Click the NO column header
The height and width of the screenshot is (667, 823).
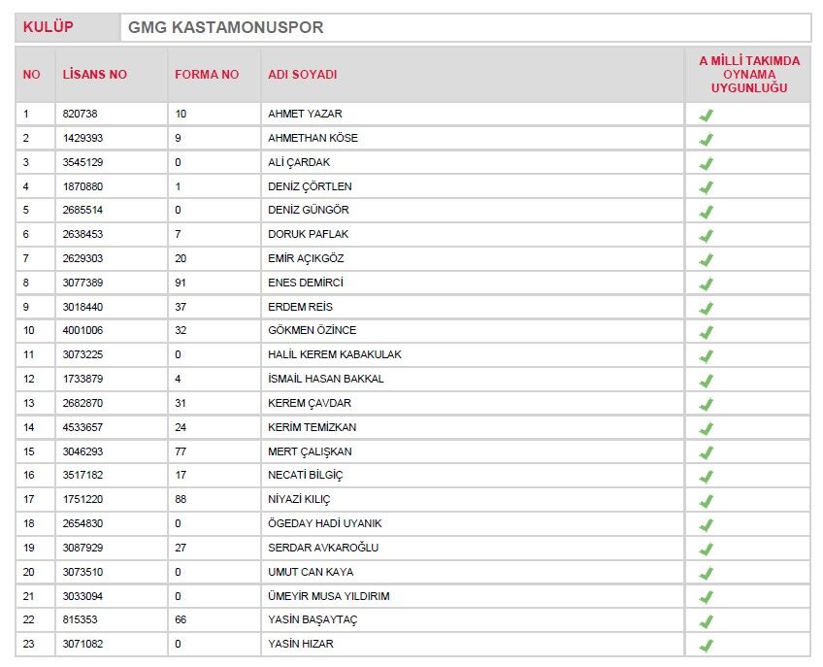tap(31, 75)
